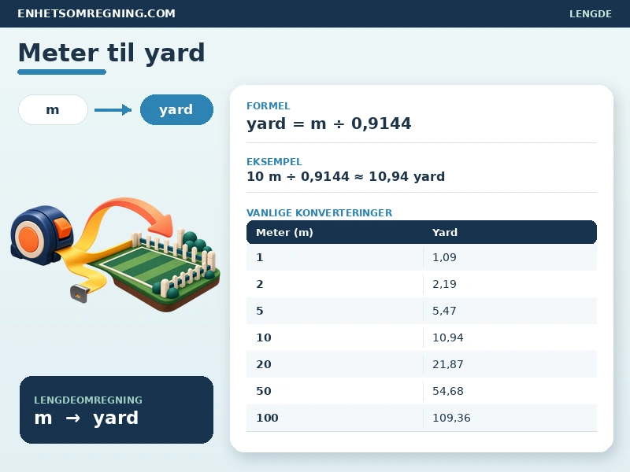Select the formula yard = m ÷ 0,9144
The height and width of the screenshot is (472, 630).
pyautogui.click(x=328, y=124)
